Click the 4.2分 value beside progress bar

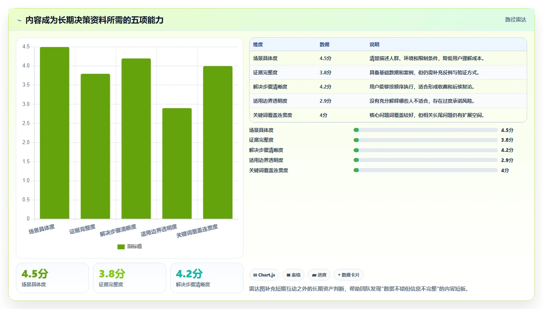point(507,150)
